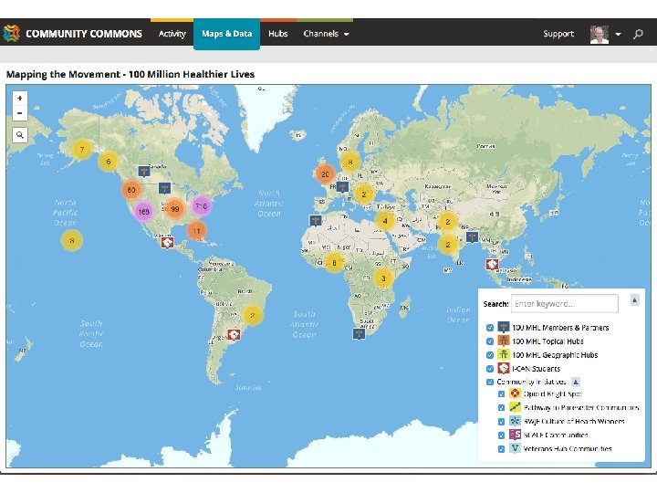Click the cluster marker 6 in western Canada
The width and height of the screenshot is (657, 493).
[x=109, y=162]
